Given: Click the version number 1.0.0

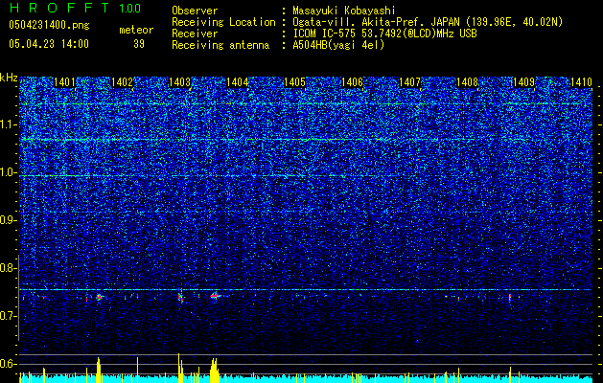Looking at the screenshot, I should pos(129,8).
